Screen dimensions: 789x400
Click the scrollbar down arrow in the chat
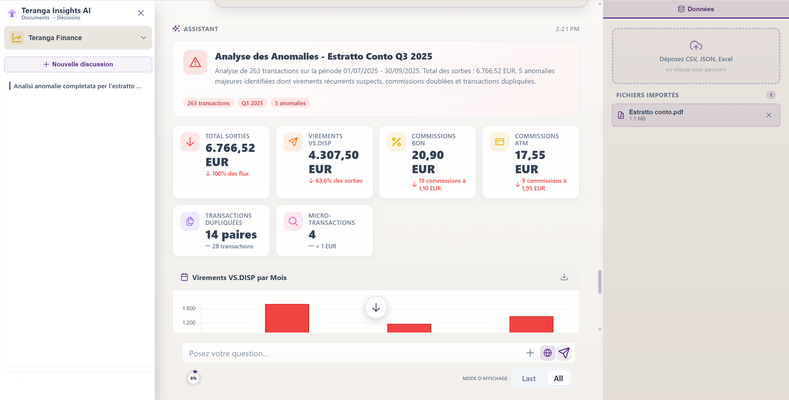tap(600, 330)
